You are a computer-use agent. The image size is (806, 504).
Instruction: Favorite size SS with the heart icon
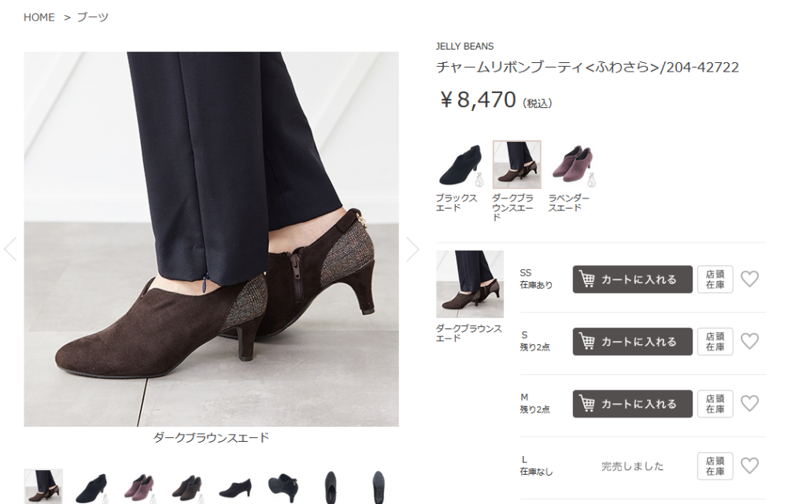coord(749,280)
